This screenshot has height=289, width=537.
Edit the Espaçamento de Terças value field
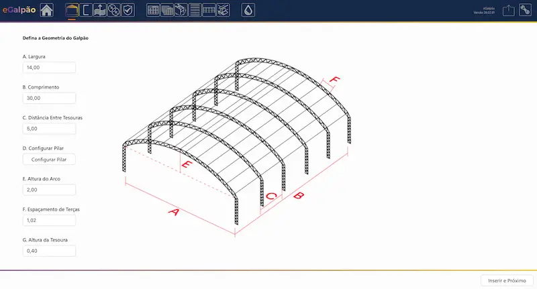pyautogui.click(x=49, y=220)
